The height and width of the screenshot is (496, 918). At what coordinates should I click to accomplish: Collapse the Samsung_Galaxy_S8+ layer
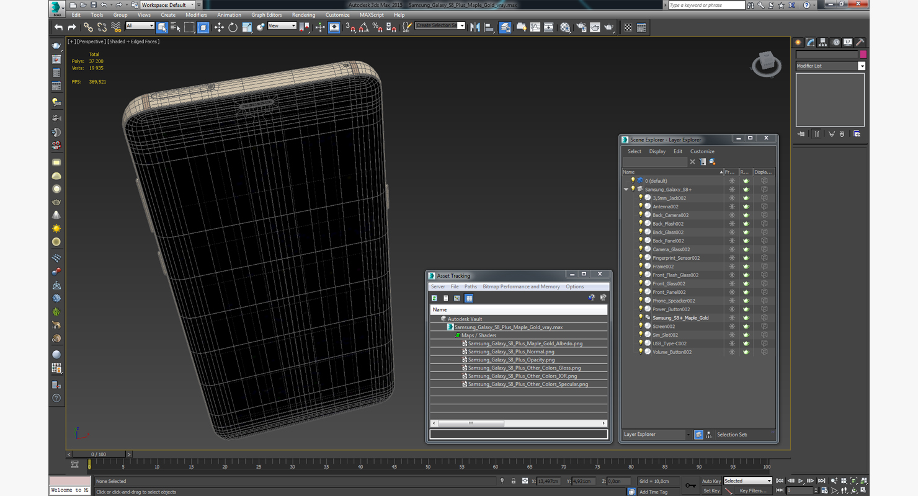point(626,190)
